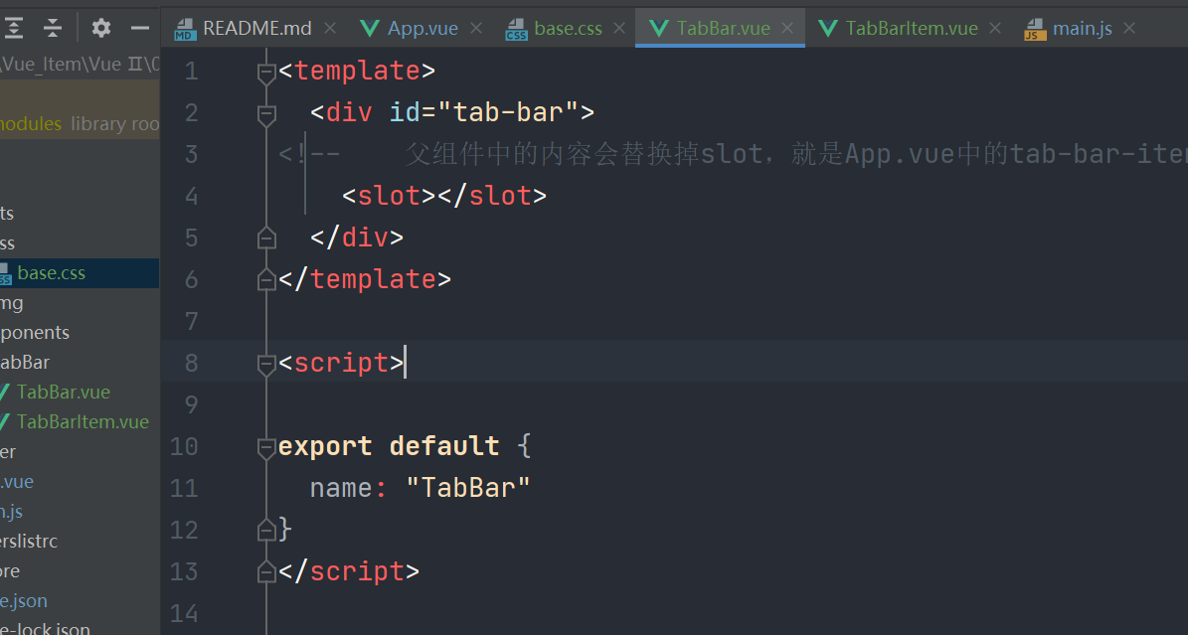Close the TabBar.vue tab
Image resolution: width=1188 pixels, height=635 pixels.
788,28
